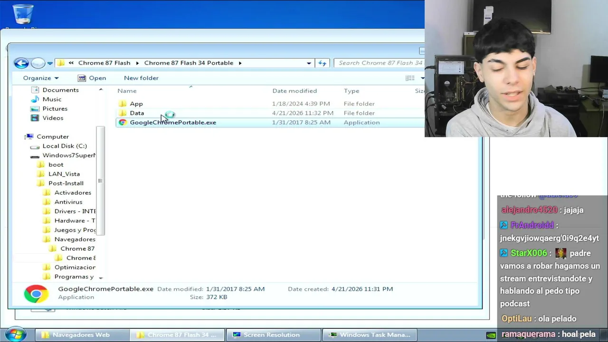The width and height of the screenshot is (608, 342).
Task: Sort by the Name column header
Action: tap(127, 91)
